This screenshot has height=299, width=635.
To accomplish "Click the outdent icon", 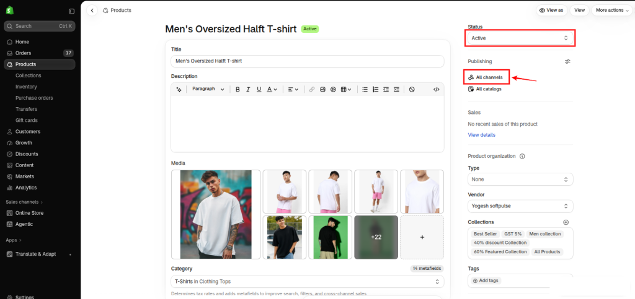I will [386, 89].
